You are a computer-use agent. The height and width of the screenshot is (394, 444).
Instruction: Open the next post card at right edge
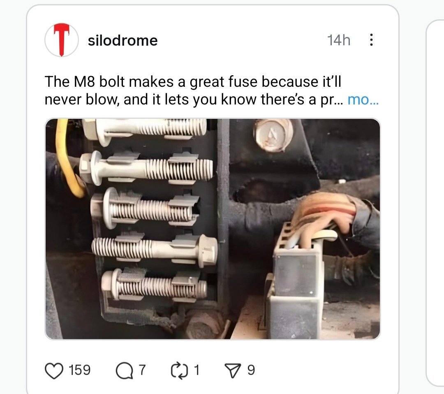tap(435, 203)
